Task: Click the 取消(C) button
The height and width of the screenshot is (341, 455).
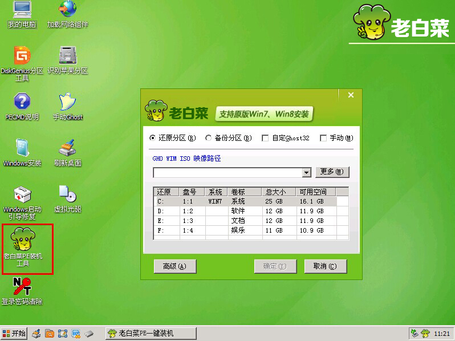Action: pos(326,266)
